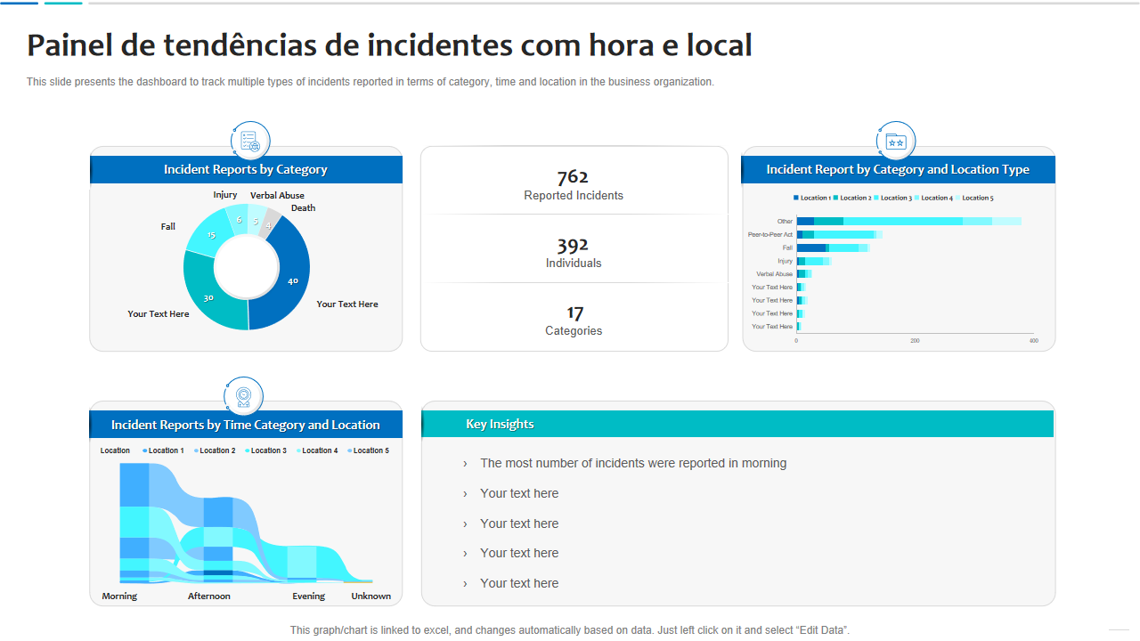This screenshot has width=1140, height=641.
Task: Select the 'Death' label on the donut chart
Action: tap(304, 208)
